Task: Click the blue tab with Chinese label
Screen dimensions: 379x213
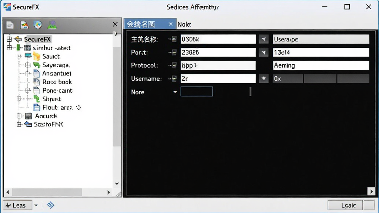Action: tap(150, 24)
